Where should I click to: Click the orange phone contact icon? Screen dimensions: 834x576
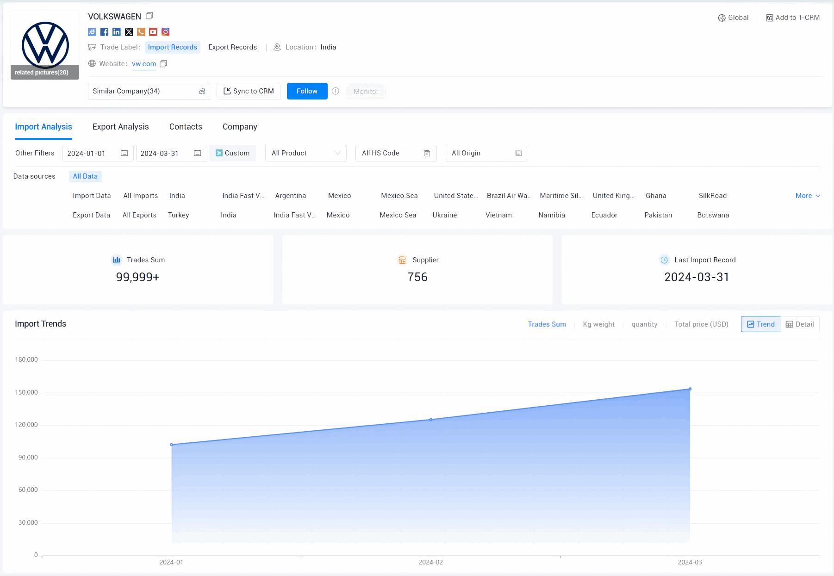141,32
